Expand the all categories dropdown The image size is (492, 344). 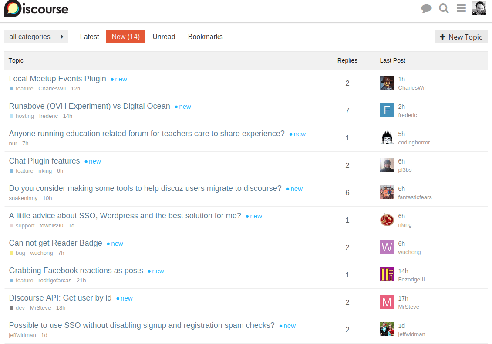coord(30,37)
